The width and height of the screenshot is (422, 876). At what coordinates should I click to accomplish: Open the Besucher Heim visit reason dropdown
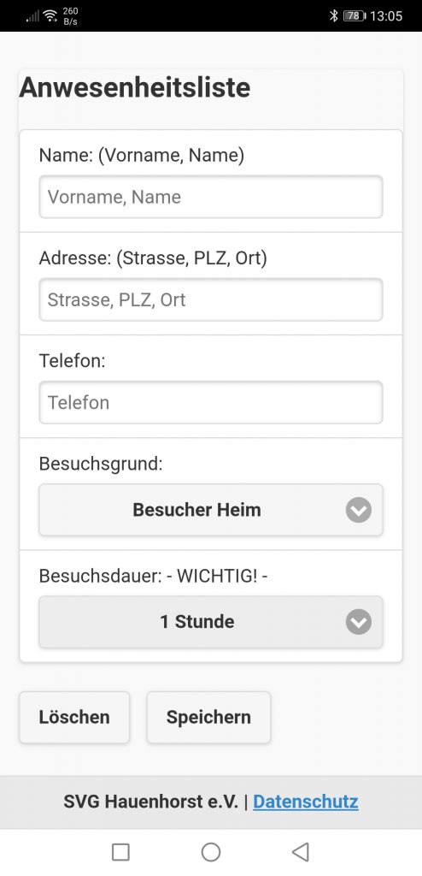pyautogui.click(x=211, y=510)
